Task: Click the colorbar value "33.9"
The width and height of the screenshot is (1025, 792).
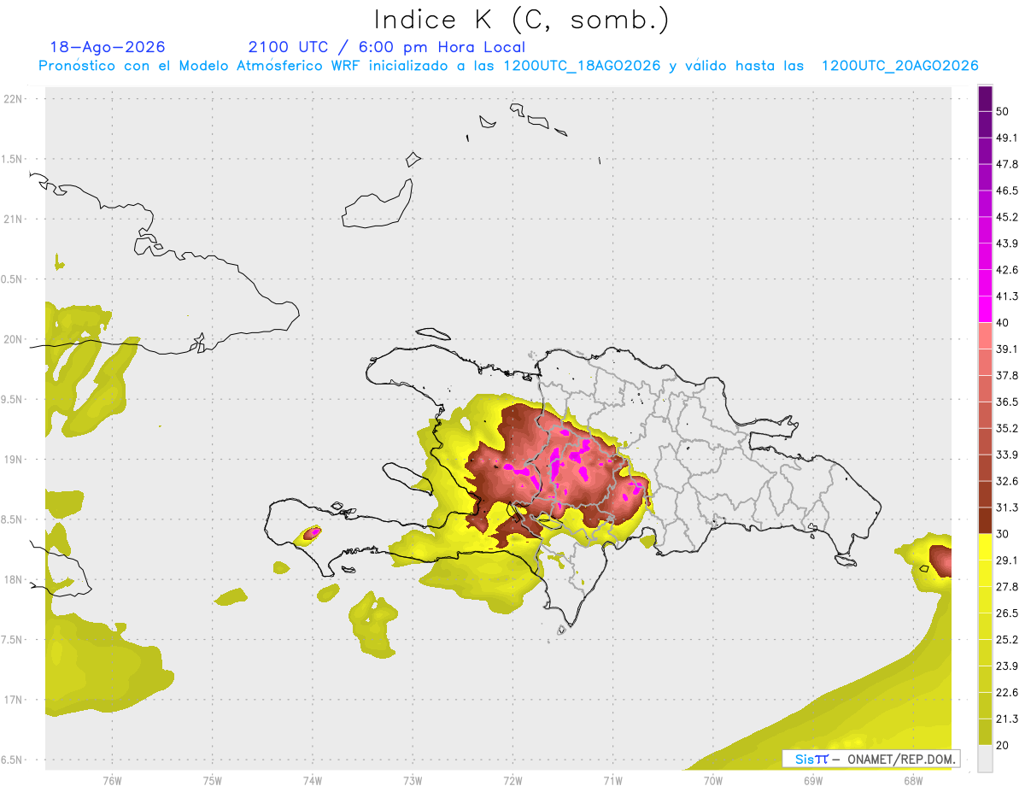Action: (1007, 455)
